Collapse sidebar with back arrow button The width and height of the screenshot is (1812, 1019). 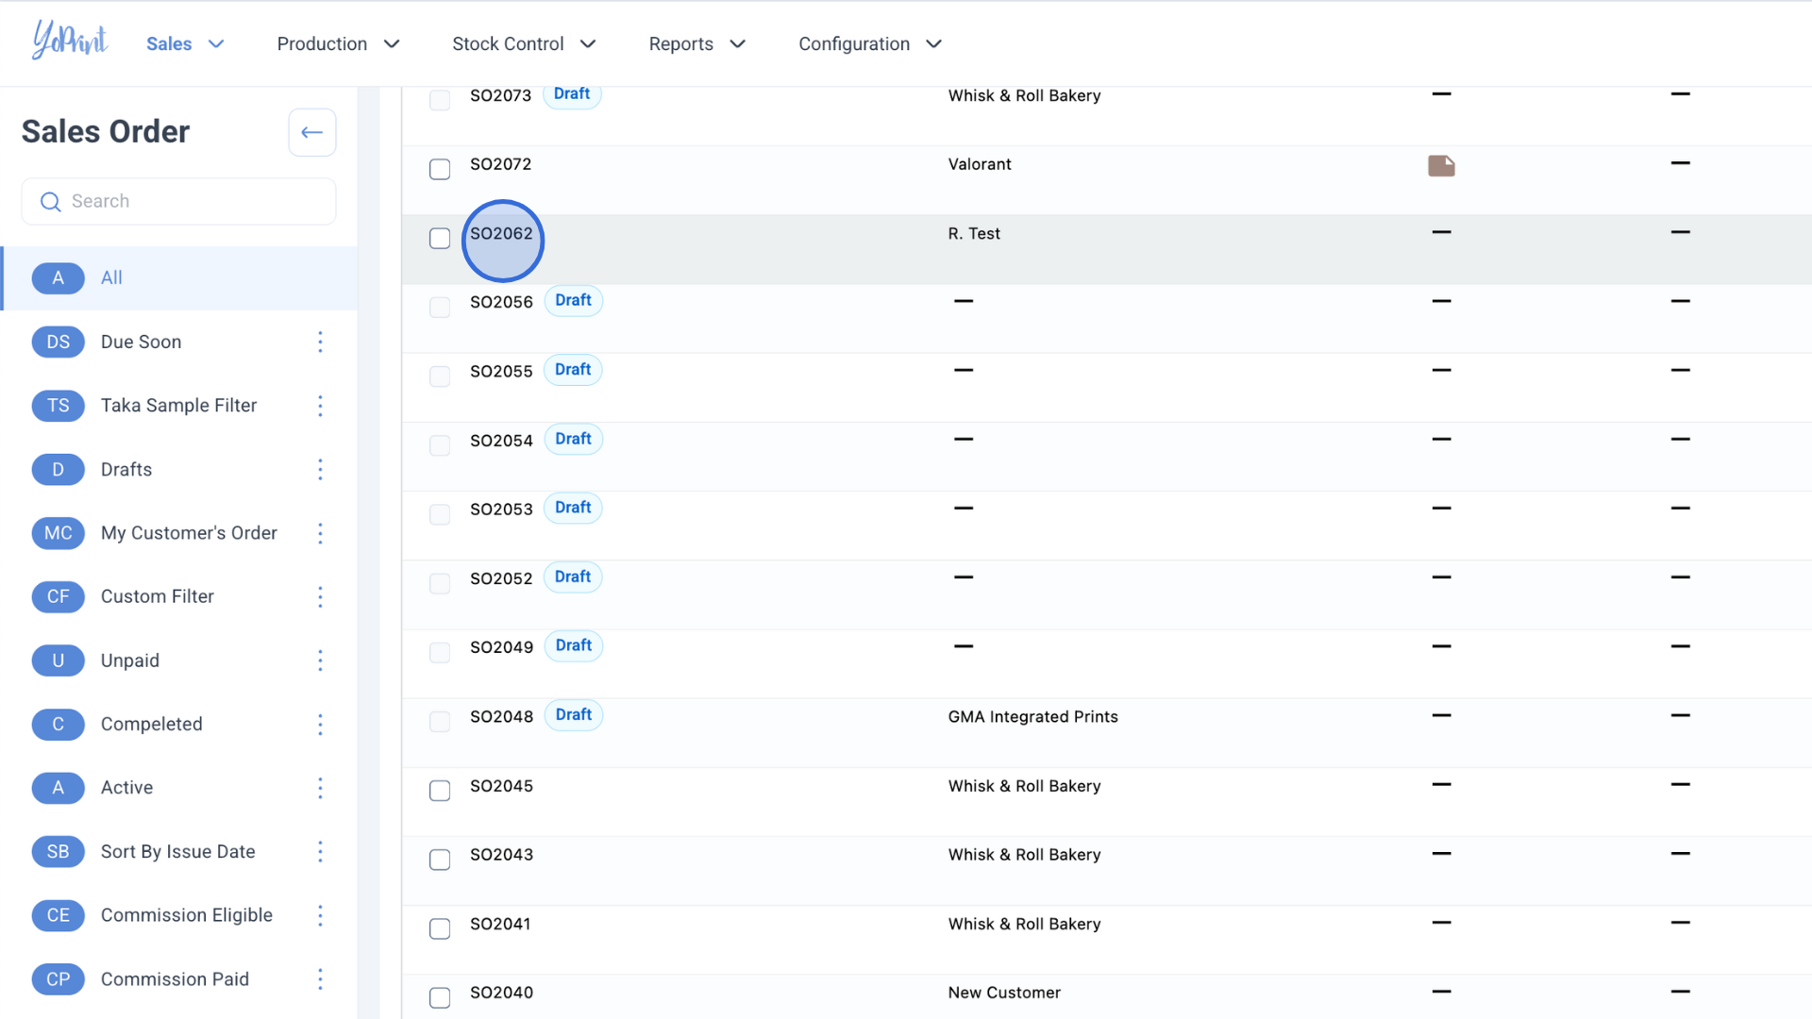coord(311,132)
